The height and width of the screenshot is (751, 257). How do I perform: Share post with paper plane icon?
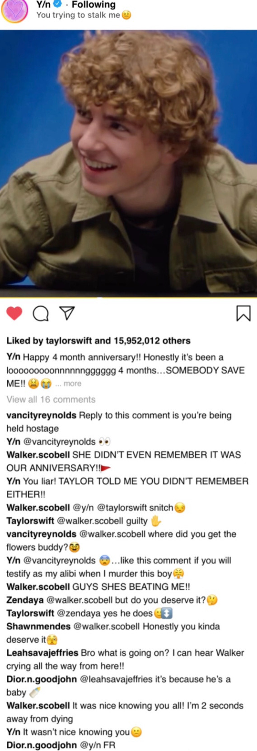coord(67,313)
